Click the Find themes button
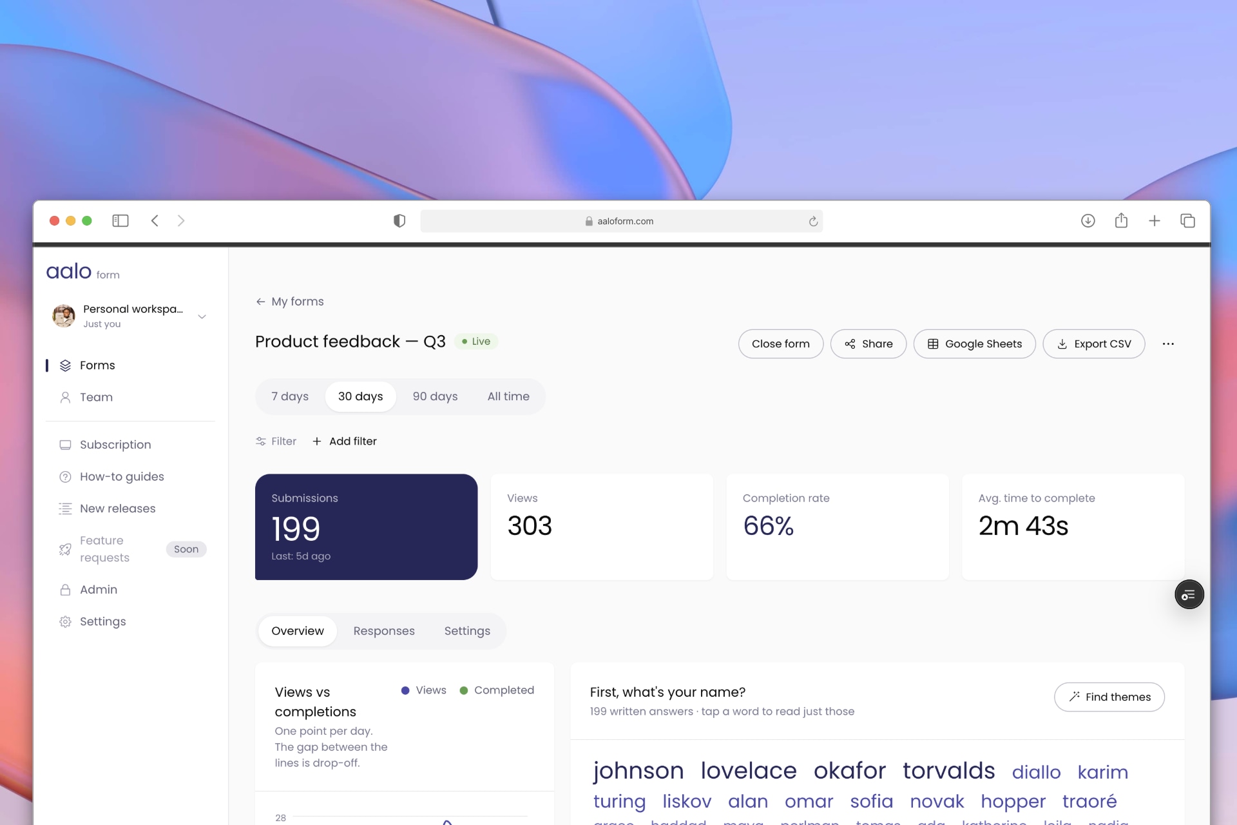Image resolution: width=1237 pixels, height=825 pixels. [1109, 697]
